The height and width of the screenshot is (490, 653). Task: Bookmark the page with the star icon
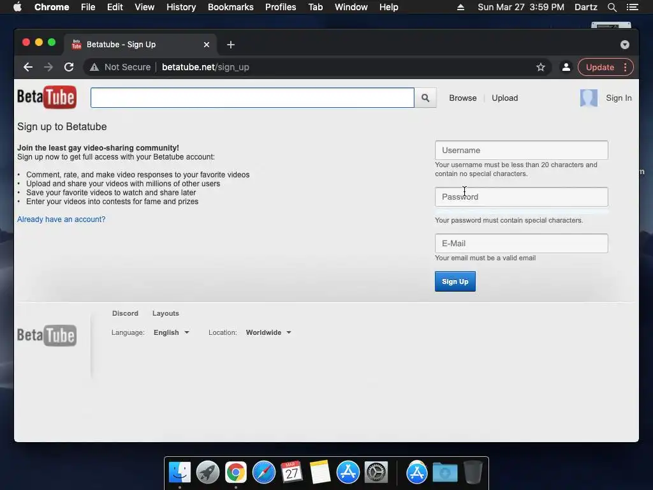(541, 67)
